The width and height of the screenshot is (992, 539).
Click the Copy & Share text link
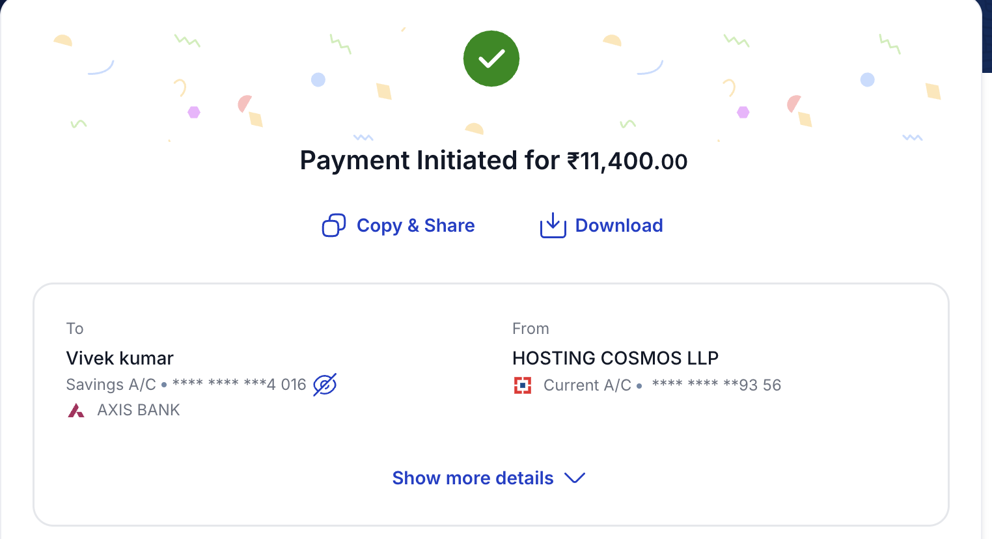[415, 225]
